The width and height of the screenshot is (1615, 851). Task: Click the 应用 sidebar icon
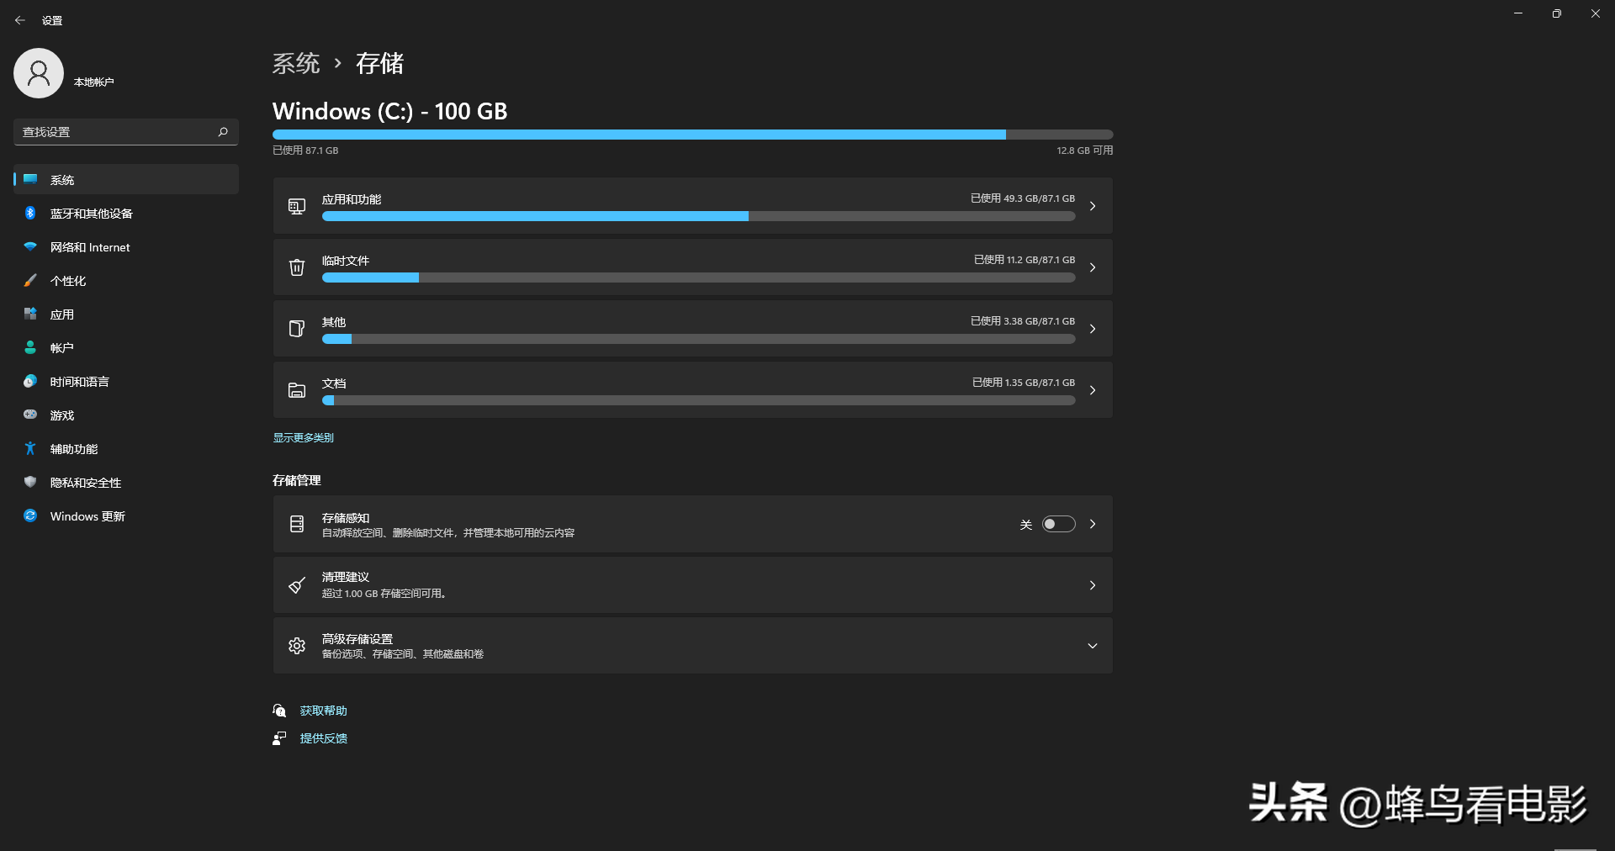click(x=30, y=314)
